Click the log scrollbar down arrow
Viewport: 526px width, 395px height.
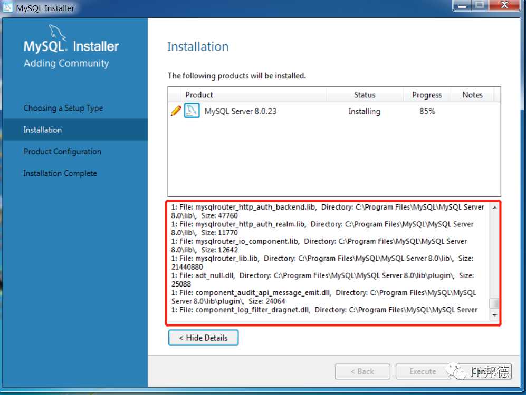[494, 315]
